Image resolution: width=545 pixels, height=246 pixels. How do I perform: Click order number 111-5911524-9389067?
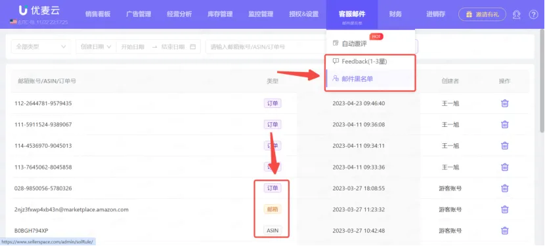(43, 124)
